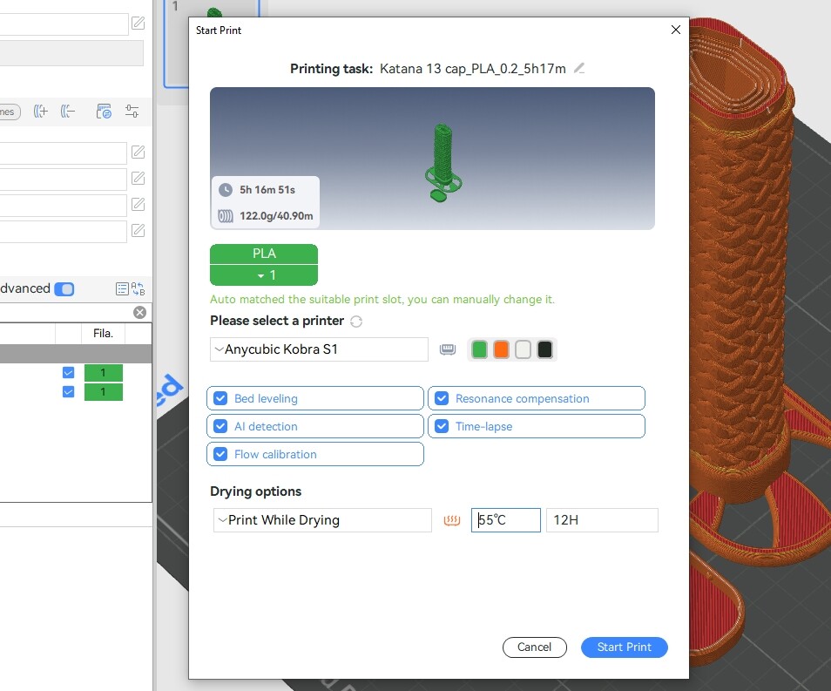This screenshot has width=831, height=691.
Task: Uncheck Bed leveling option
Action: tap(220, 398)
